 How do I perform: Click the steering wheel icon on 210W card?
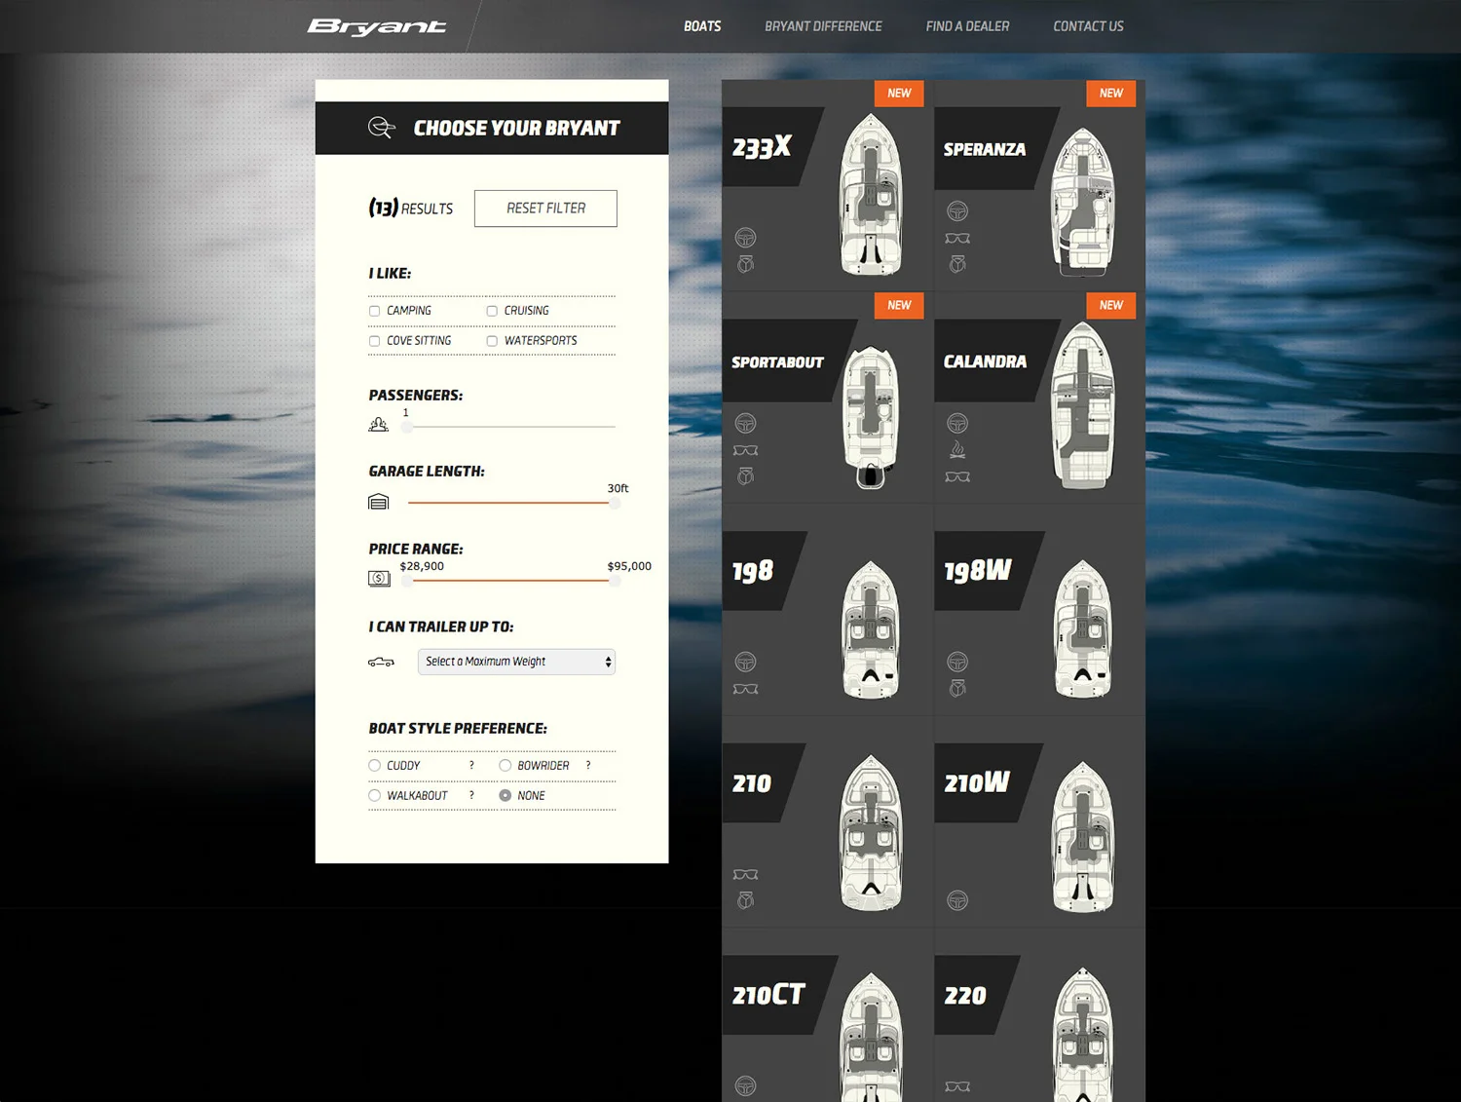(x=957, y=900)
